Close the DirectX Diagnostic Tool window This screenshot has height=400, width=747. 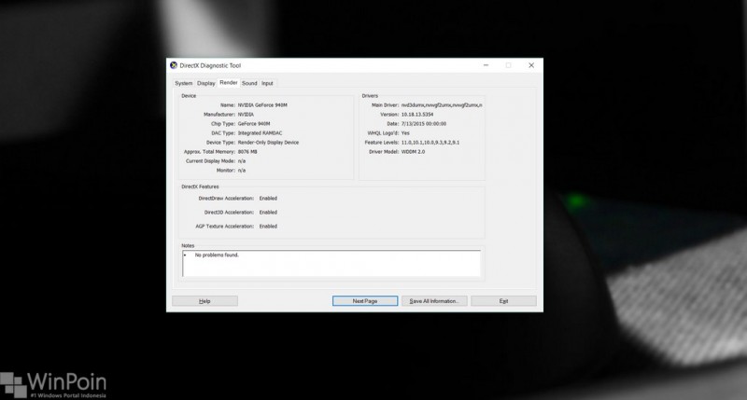[x=531, y=65]
